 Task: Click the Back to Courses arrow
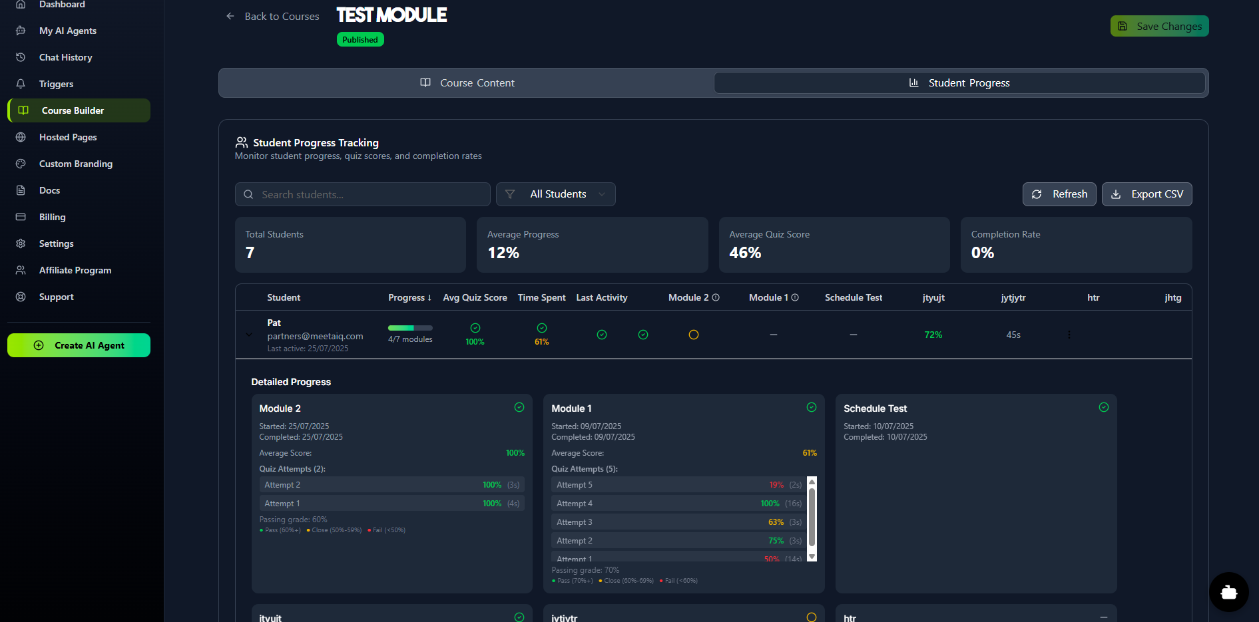[x=230, y=16]
